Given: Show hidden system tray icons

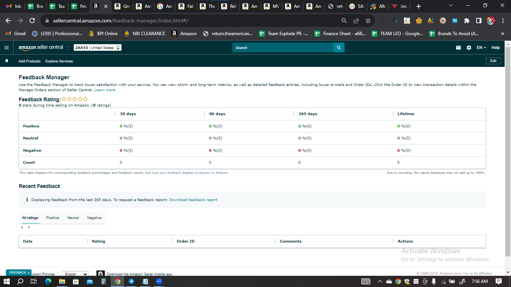Looking at the screenshot, I should point(380,281).
